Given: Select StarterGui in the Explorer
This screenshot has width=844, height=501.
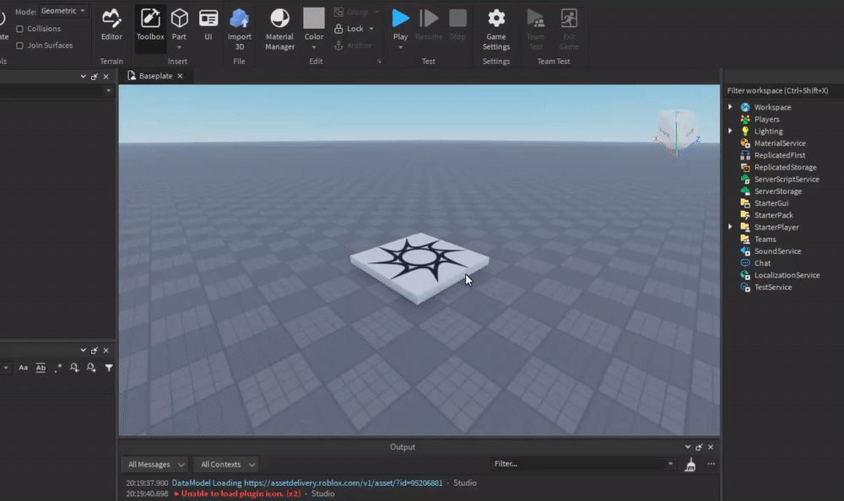Looking at the screenshot, I should [771, 203].
